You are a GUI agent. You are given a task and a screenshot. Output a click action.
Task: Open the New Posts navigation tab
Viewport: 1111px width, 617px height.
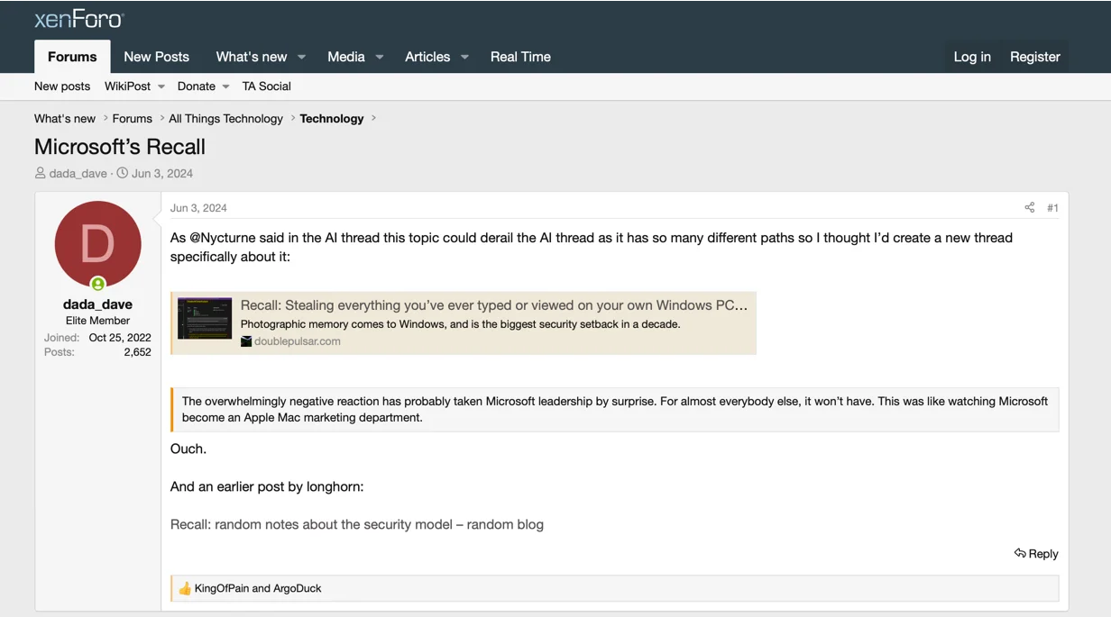(x=156, y=57)
